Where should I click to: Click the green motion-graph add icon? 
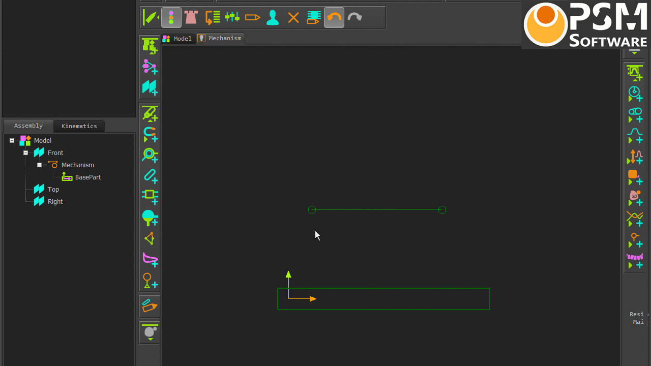pyautogui.click(x=634, y=73)
